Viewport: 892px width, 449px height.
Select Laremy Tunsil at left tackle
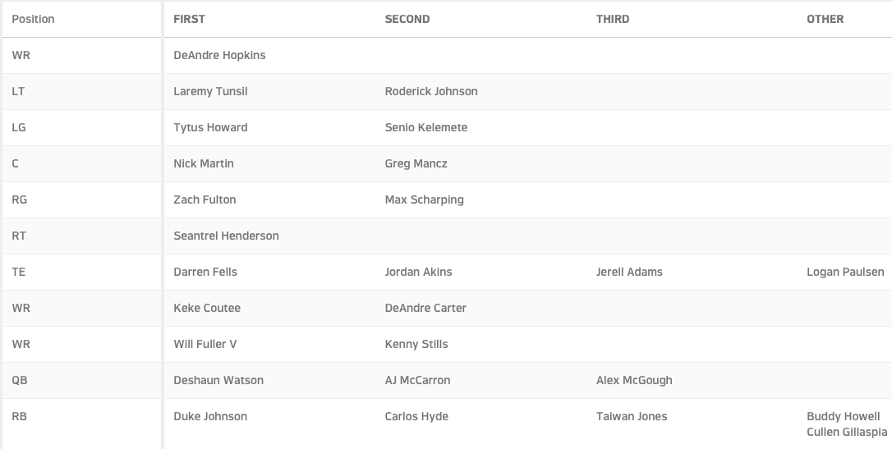click(210, 91)
